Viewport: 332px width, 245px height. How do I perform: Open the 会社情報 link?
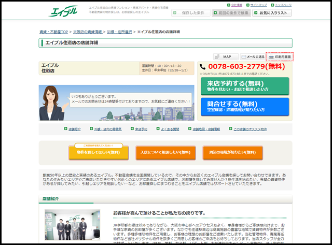(x=237, y=5)
